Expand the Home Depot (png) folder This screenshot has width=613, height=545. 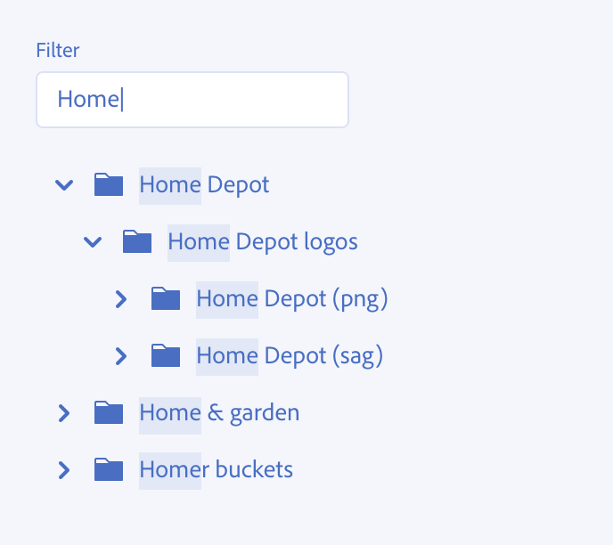120,299
